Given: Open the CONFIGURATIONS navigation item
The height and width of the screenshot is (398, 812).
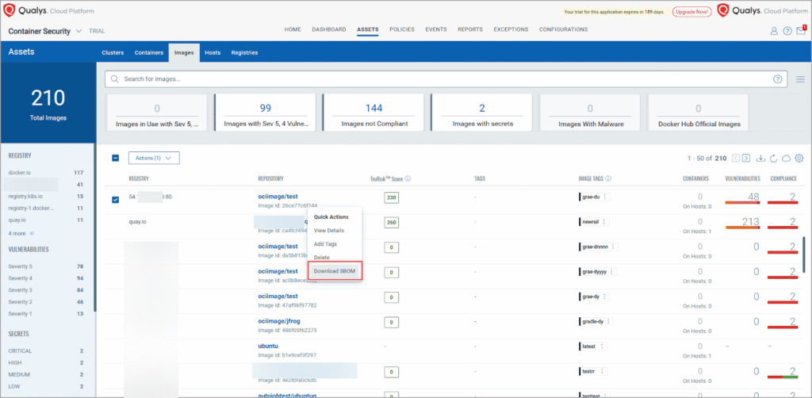Looking at the screenshot, I should [x=564, y=29].
